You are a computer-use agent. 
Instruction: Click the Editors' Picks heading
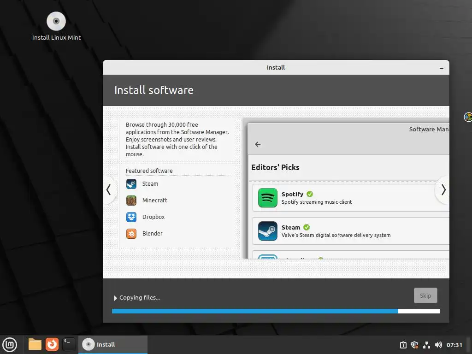[275, 168]
